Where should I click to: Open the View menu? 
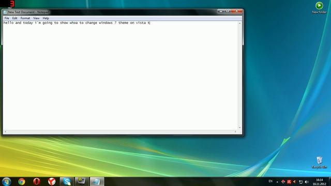pyautogui.click(x=36, y=18)
